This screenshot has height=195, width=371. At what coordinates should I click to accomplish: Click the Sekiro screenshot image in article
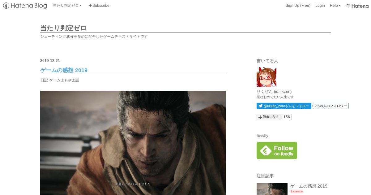(133, 143)
